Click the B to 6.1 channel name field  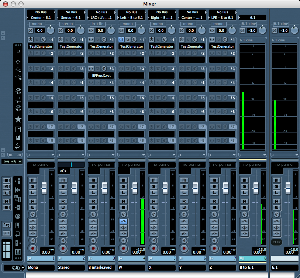253,267
